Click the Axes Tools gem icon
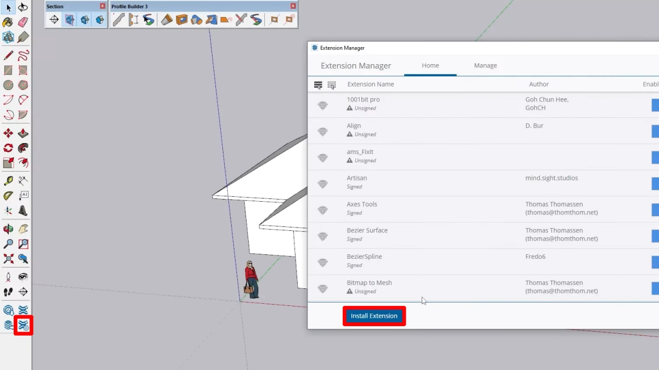659x370 pixels. [x=322, y=210]
